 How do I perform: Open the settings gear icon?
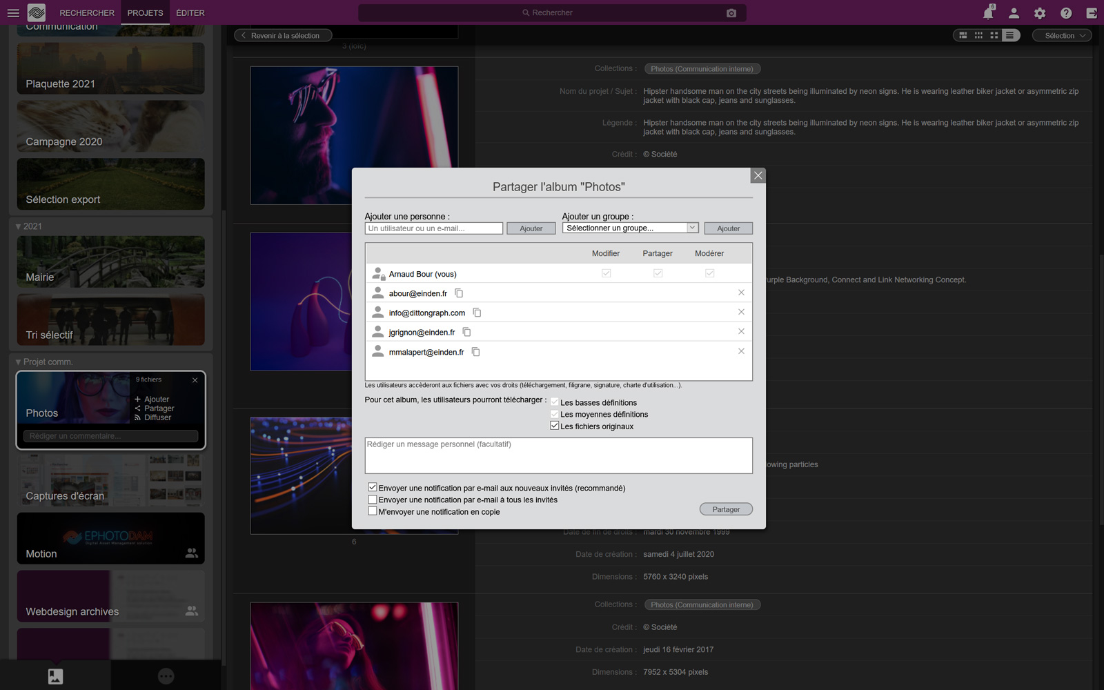tap(1040, 13)
